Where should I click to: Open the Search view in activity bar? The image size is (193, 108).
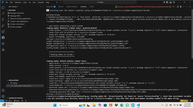[3, 13]
